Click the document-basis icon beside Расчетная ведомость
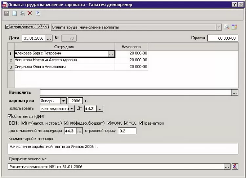This screenshot has height=178, width=246. pyautogui.click(x=235, y=166)
